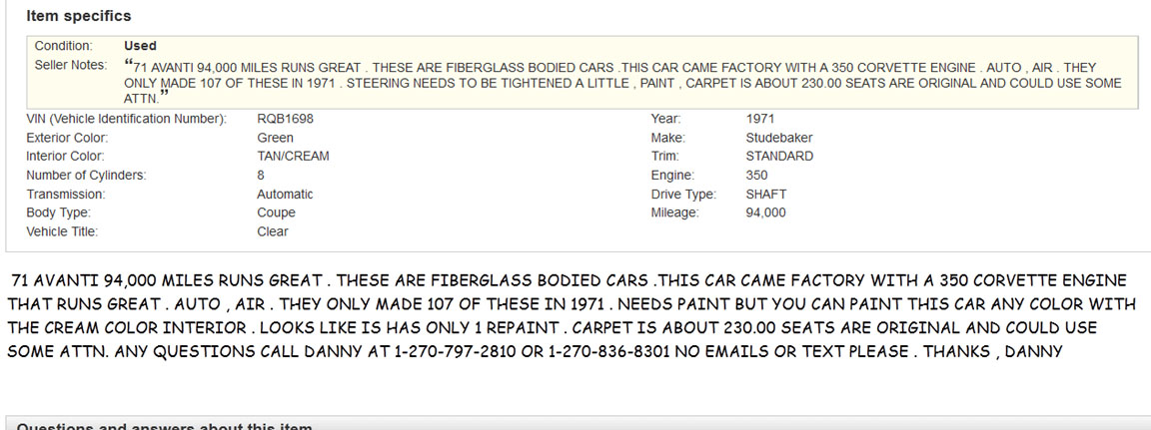The image size is (1151, 430).
Task: Click the Mileage value 94,000
Action: click(x=766, y=213)
